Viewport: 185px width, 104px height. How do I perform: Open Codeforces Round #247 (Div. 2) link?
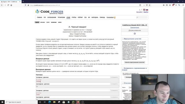(x=135, y=25)
